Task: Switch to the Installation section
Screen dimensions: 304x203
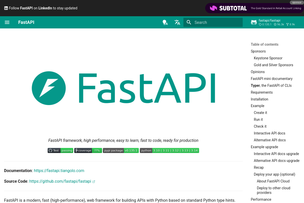Action: [259, 99]
